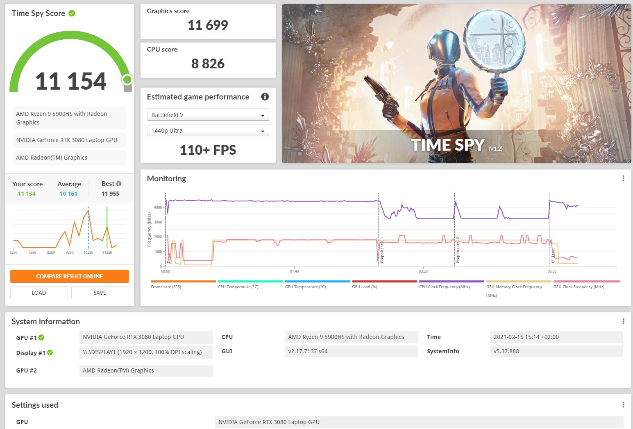
Task: Click the Time Spy benchmark artwork image
Action: point(456,84)
